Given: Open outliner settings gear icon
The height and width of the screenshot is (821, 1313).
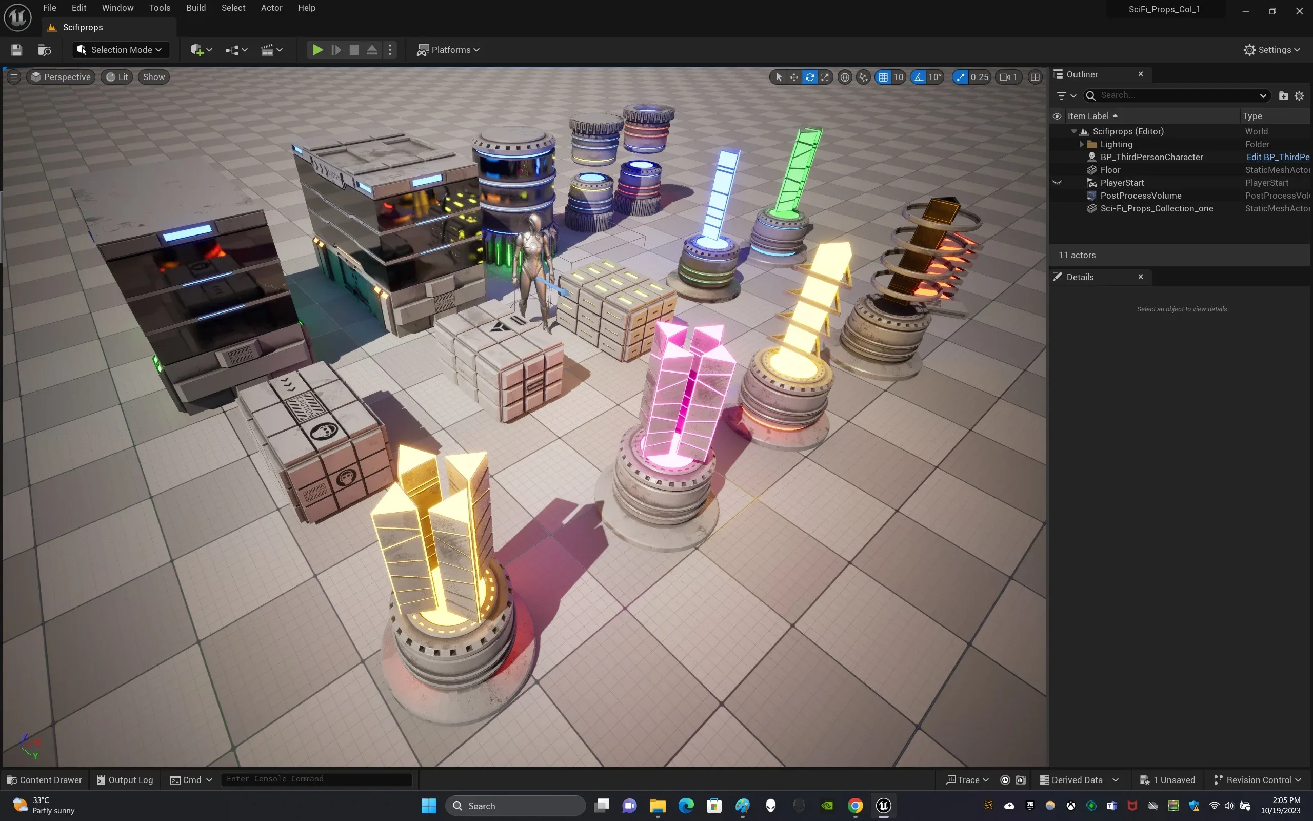Looking at the screenshot, I should tap(1299, 95).
